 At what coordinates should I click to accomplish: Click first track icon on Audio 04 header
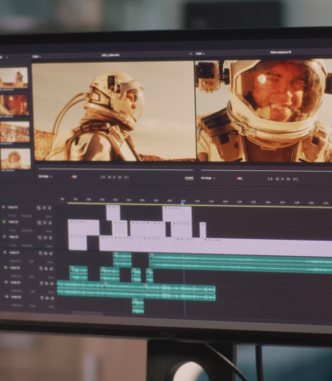click(x=42, y=298)
